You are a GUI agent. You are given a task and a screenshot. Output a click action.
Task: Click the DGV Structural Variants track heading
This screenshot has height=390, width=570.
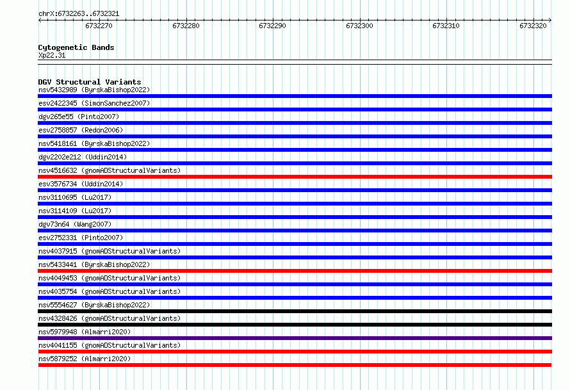click(x=90, y=82)
